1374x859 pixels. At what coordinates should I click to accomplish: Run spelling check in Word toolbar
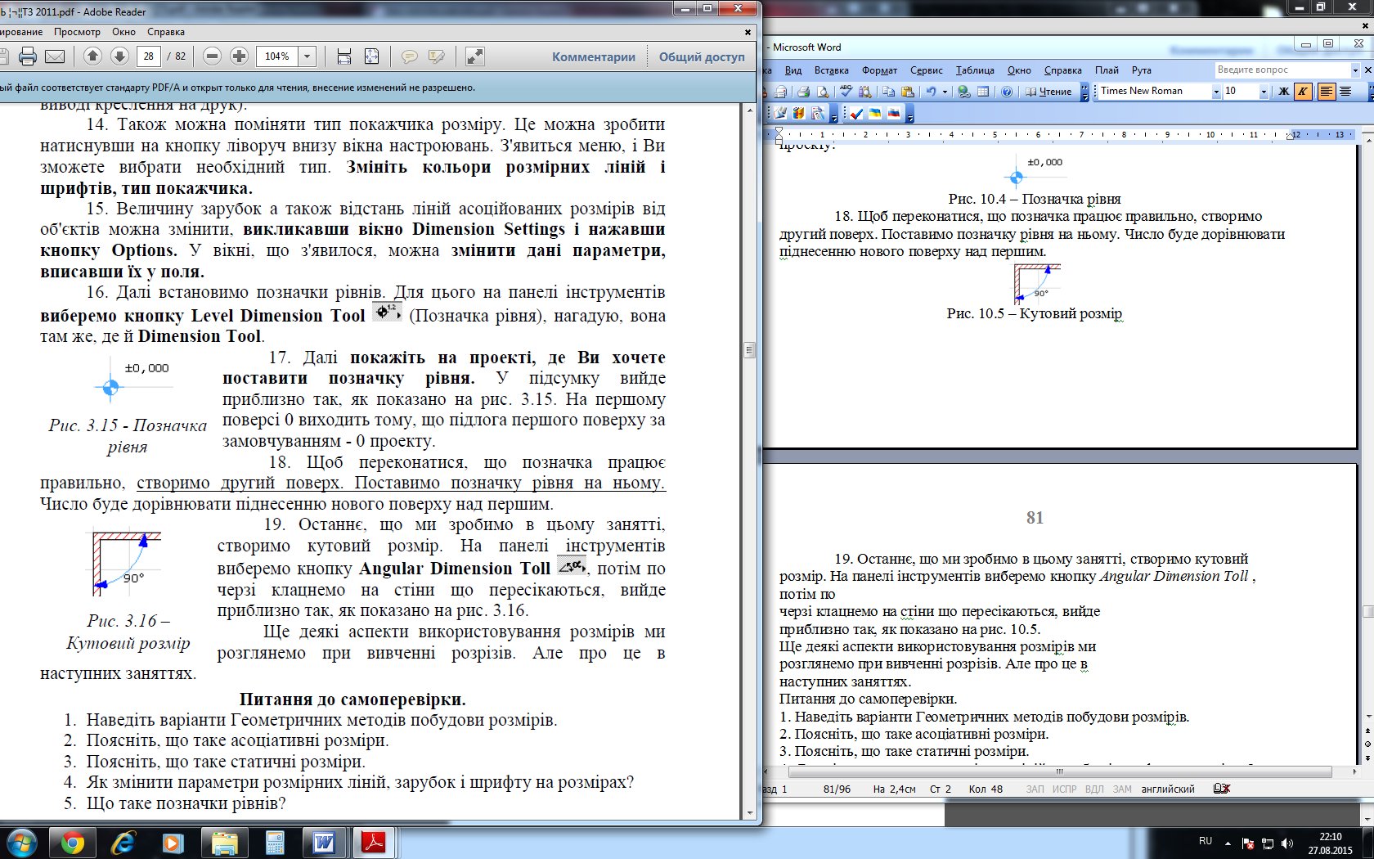click(846, 92)
